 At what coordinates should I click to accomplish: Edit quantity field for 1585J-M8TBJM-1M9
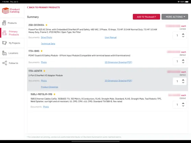pyautogui.click(x=177, y=105)
